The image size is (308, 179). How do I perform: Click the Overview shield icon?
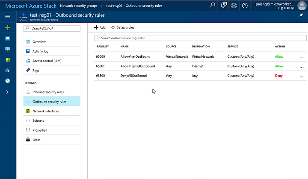coord(28,41)
